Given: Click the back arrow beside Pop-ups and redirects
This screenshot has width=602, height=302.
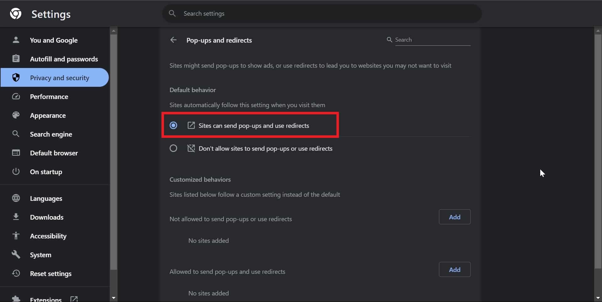Looking at the screenshot, I should [173, 40].
